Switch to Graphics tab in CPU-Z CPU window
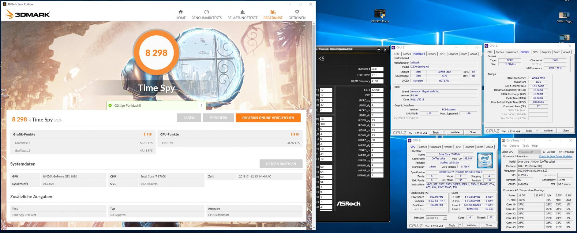The height and width of the screenshot is (233, 577). [x=469, y=147]
